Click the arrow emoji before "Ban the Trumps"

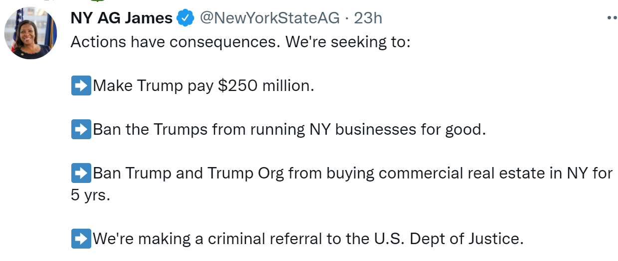81,130
